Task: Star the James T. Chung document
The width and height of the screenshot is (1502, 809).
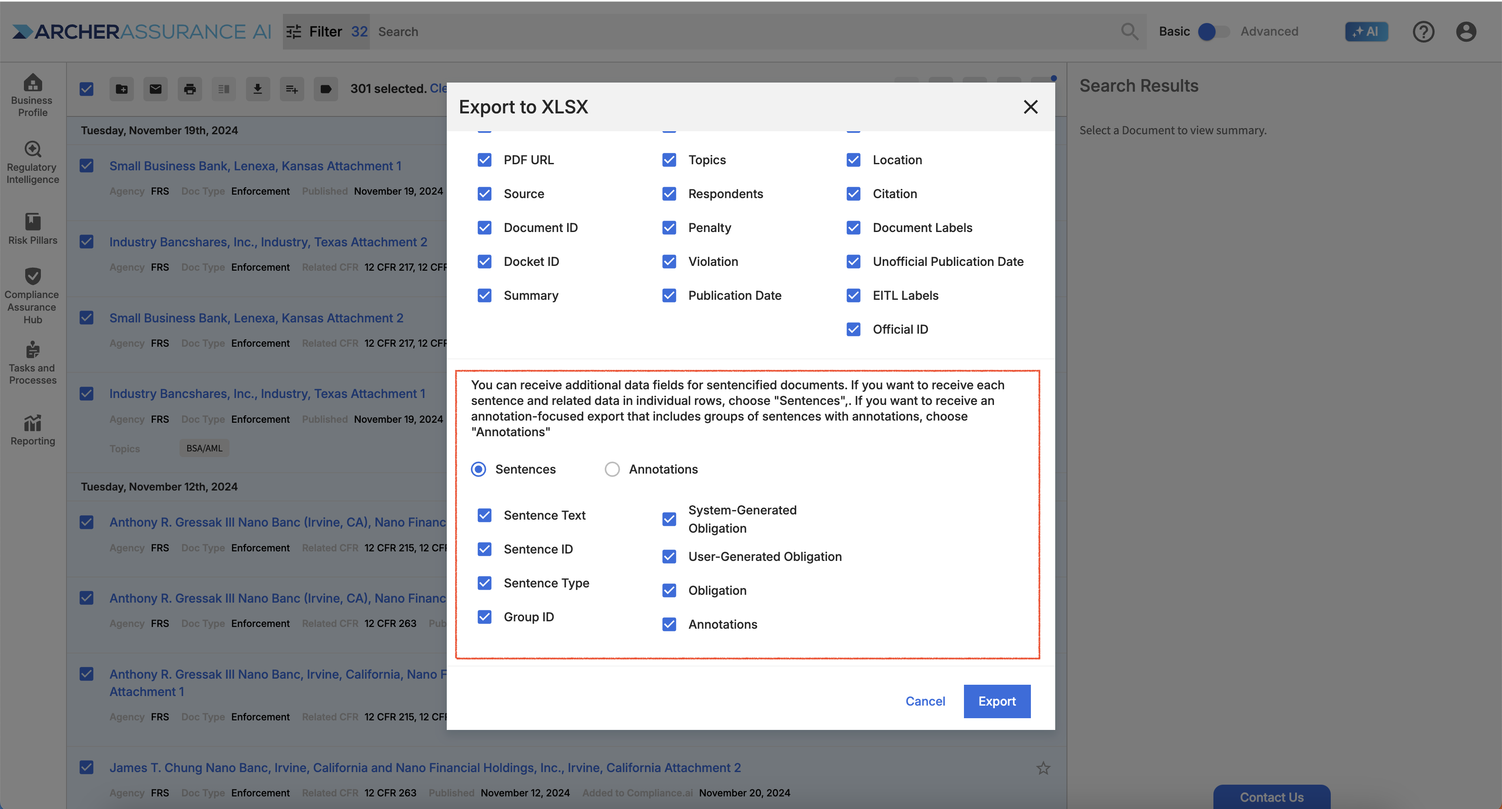Action: click(1043, 768)
